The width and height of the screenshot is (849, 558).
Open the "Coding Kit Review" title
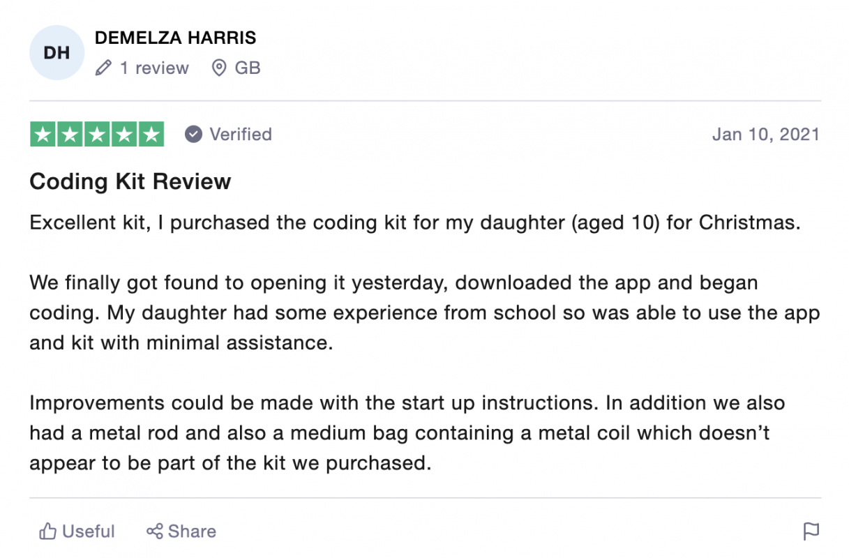coord(130,181)
